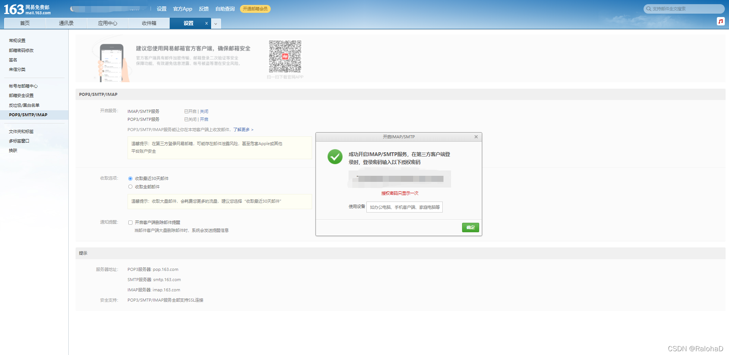This screenshot has width=729, height=355.
Task: Select 收取最近30天邮件 radio option
Action: (x=130, y=178)
